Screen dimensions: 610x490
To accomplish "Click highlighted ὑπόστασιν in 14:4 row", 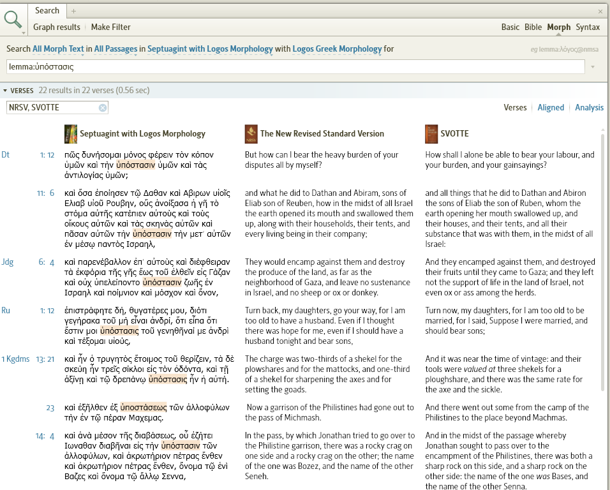I will 181,446.
